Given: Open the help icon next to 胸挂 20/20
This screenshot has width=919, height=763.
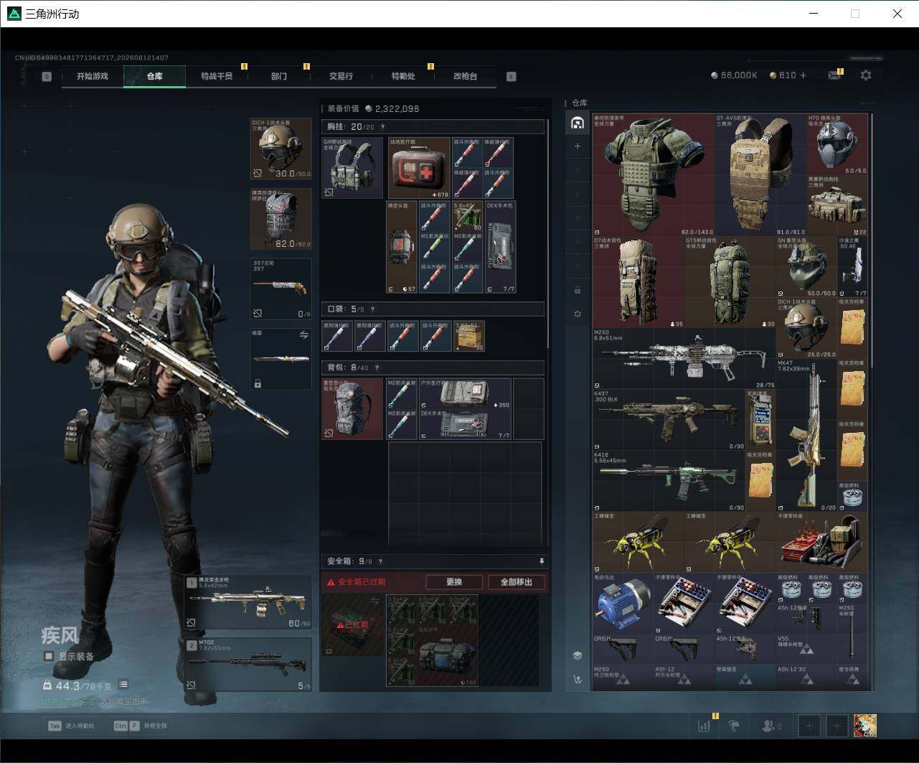Looking at the screenshot, I should click(x=382, y=127).
